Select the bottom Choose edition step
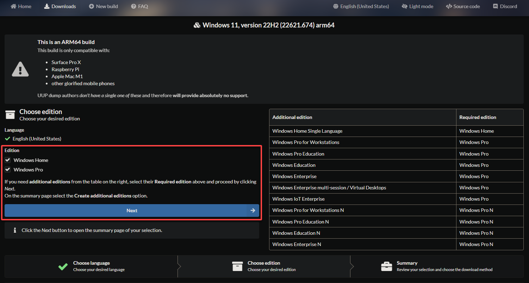 click(264, 266)
